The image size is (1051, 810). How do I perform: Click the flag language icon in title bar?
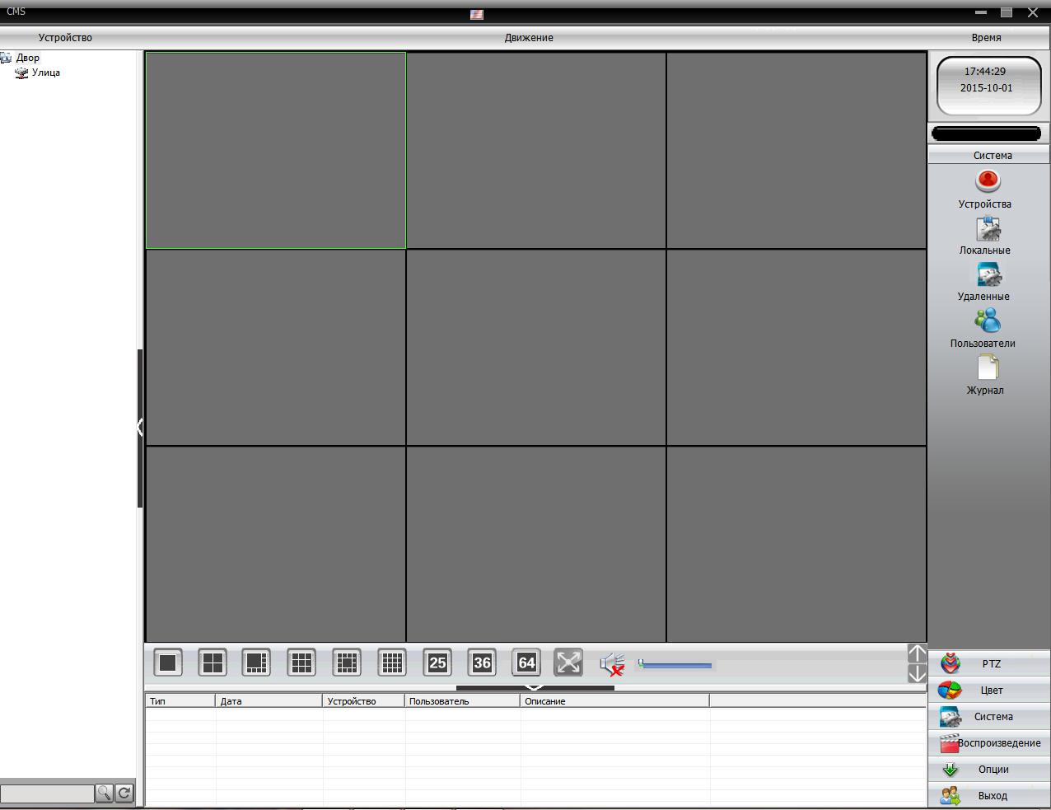477,15
